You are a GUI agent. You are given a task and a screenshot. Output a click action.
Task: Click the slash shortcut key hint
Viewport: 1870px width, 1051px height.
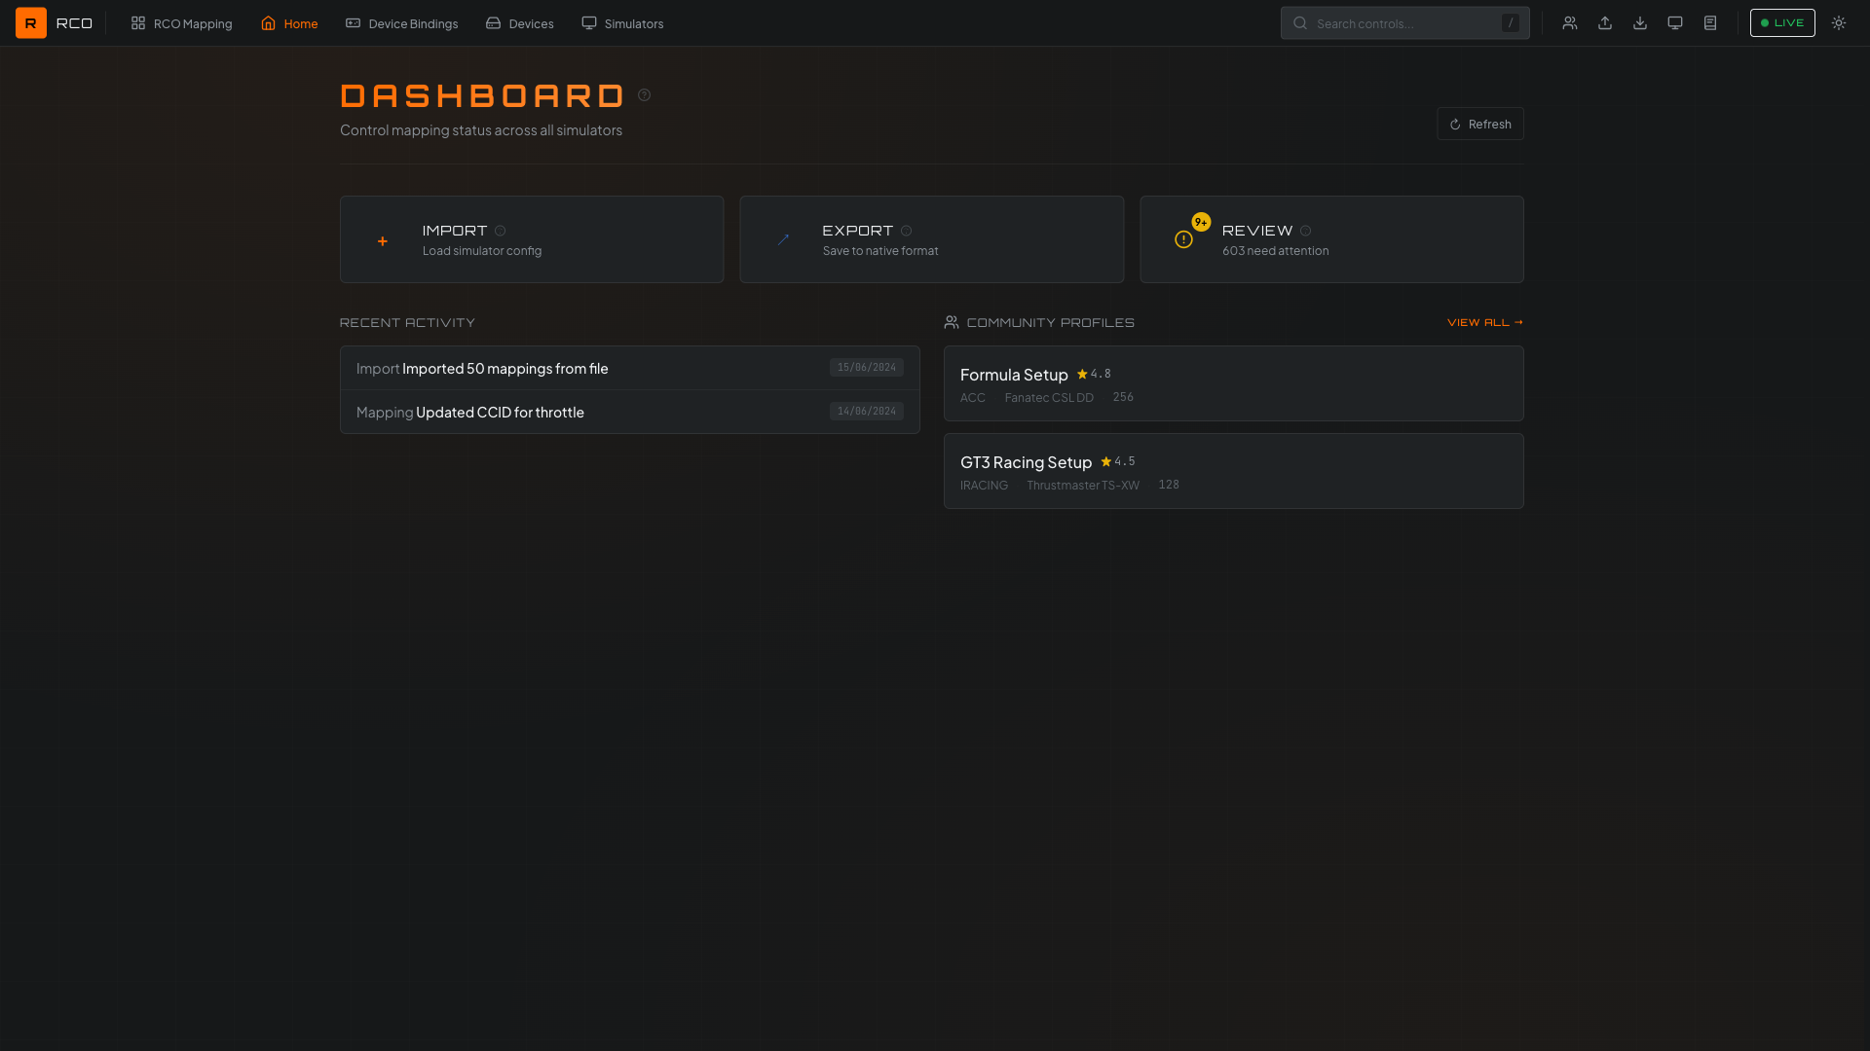(x=1511, y=23)
